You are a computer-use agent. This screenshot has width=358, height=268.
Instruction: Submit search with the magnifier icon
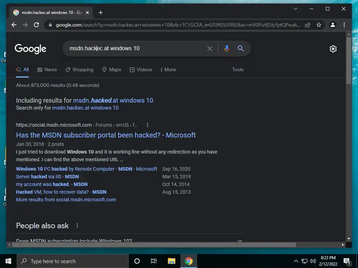[x=241, y=48]
